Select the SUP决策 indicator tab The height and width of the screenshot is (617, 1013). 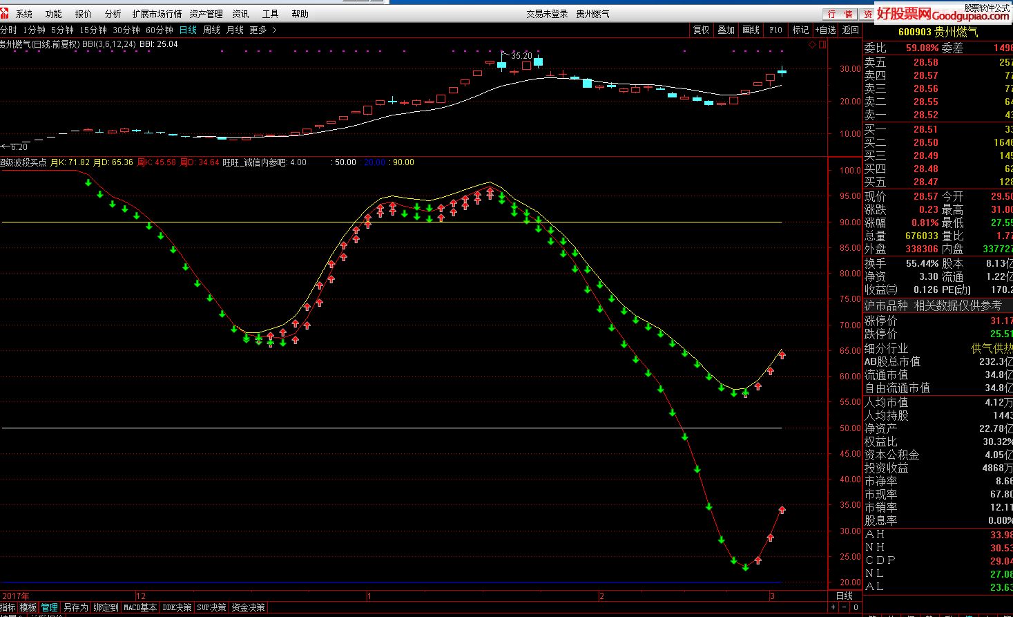coord(211,607)
